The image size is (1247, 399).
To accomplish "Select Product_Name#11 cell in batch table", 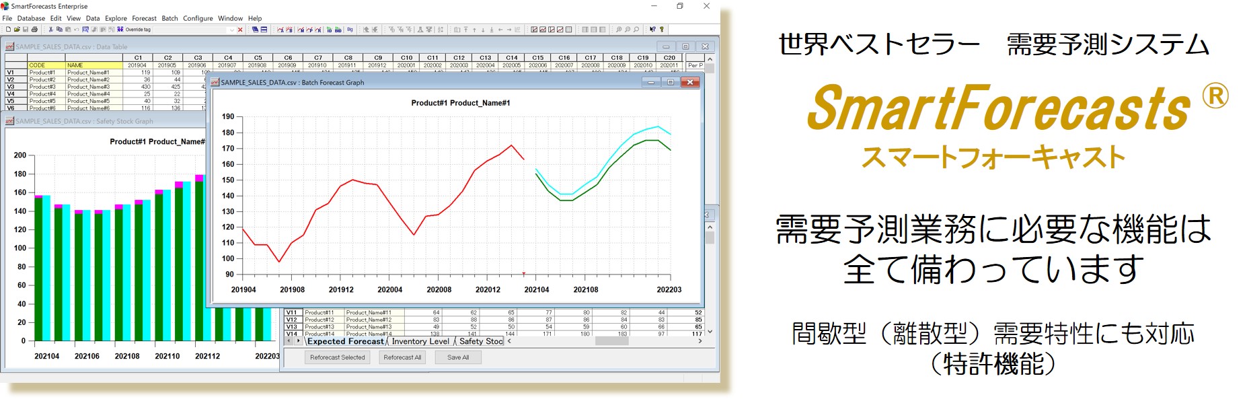I will tap(373, 312).
